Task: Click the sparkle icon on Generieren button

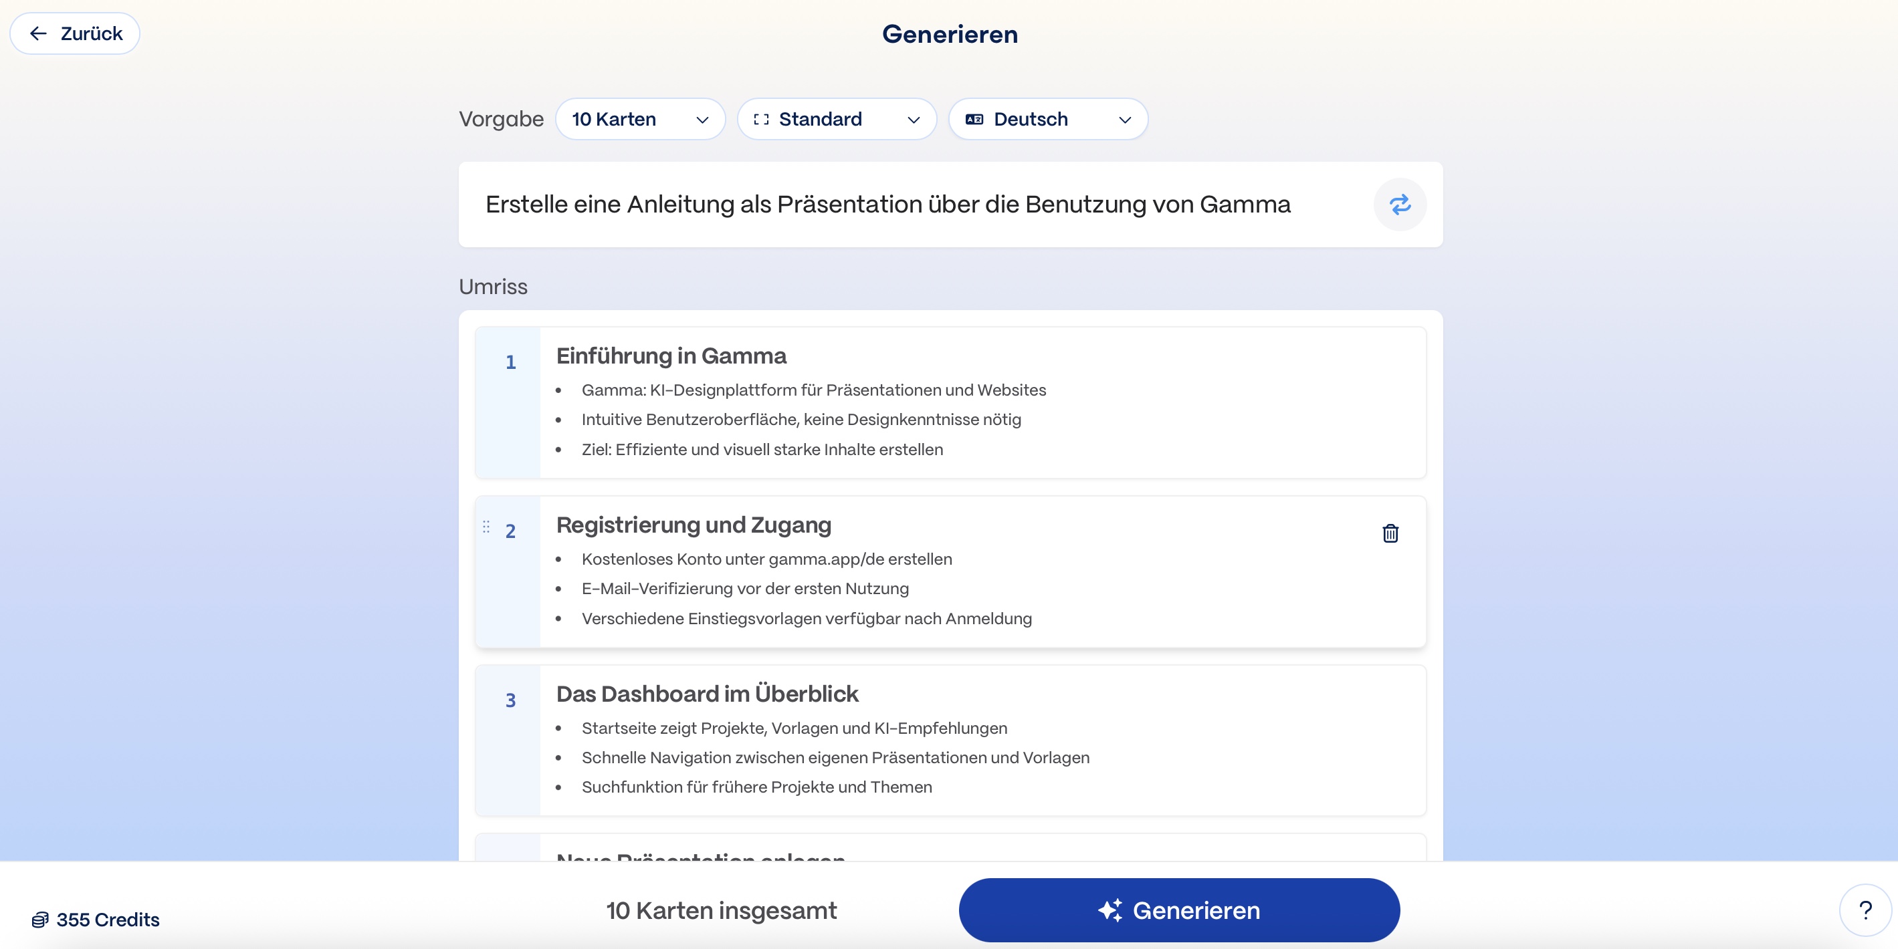Action: (x=1110, y=910)
